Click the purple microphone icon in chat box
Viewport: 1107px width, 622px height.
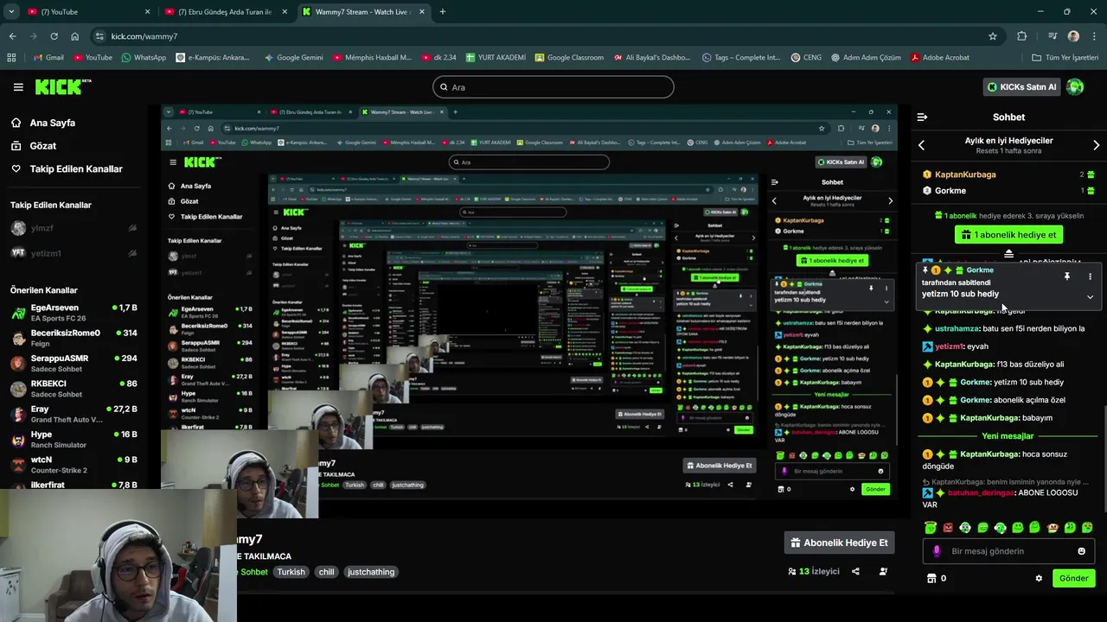coord(936,551)
